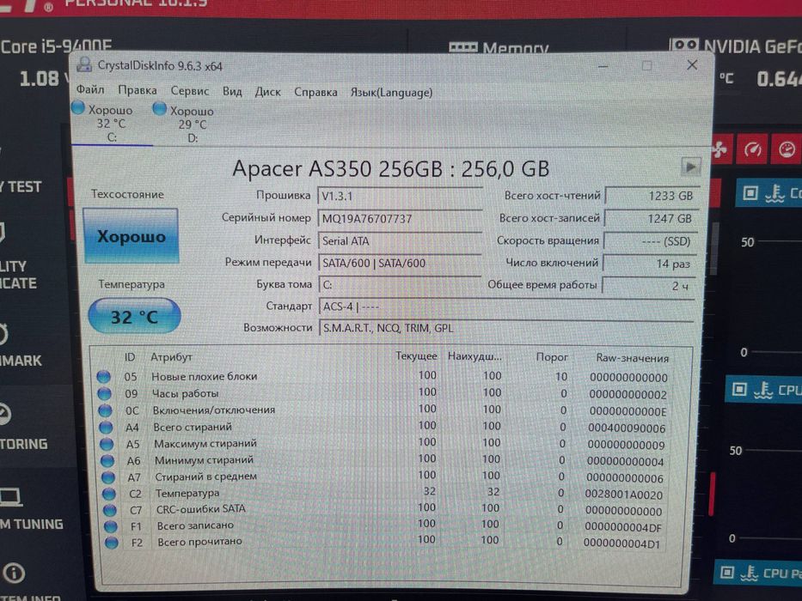
Task: Click the red clock-dial icon in MSI window
Action: (787, 149)
